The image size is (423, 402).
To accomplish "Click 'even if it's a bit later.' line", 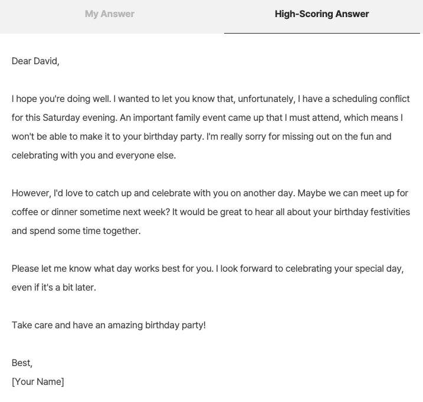I will click(54, 288).
